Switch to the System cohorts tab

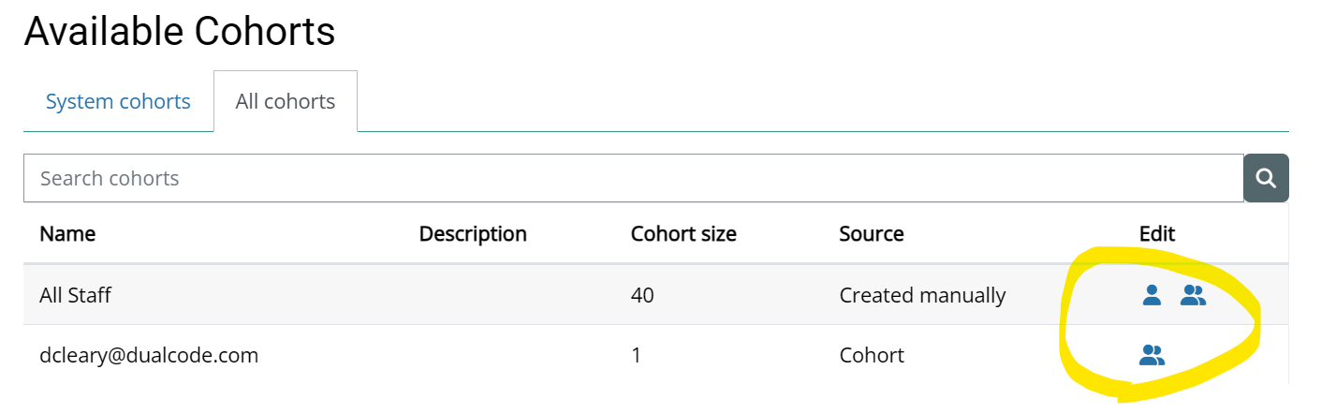118,101
